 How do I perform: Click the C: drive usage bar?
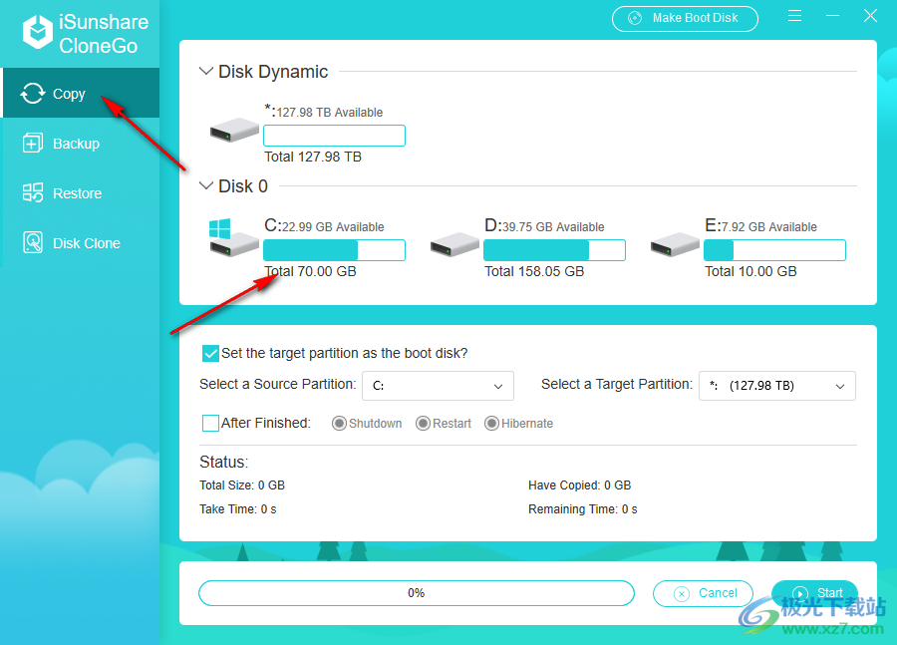(x=334, y=250)
